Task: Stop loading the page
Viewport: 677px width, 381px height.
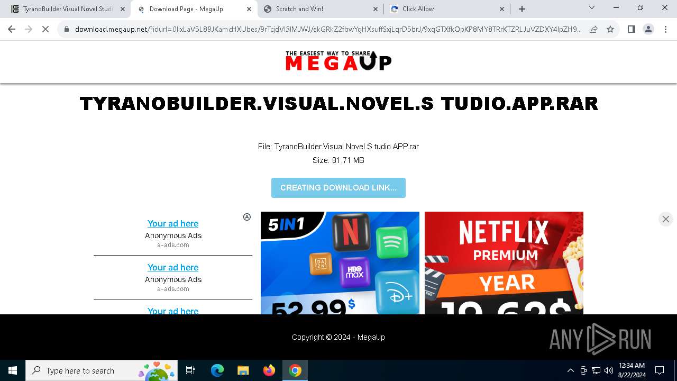Action: click(45, 29)
